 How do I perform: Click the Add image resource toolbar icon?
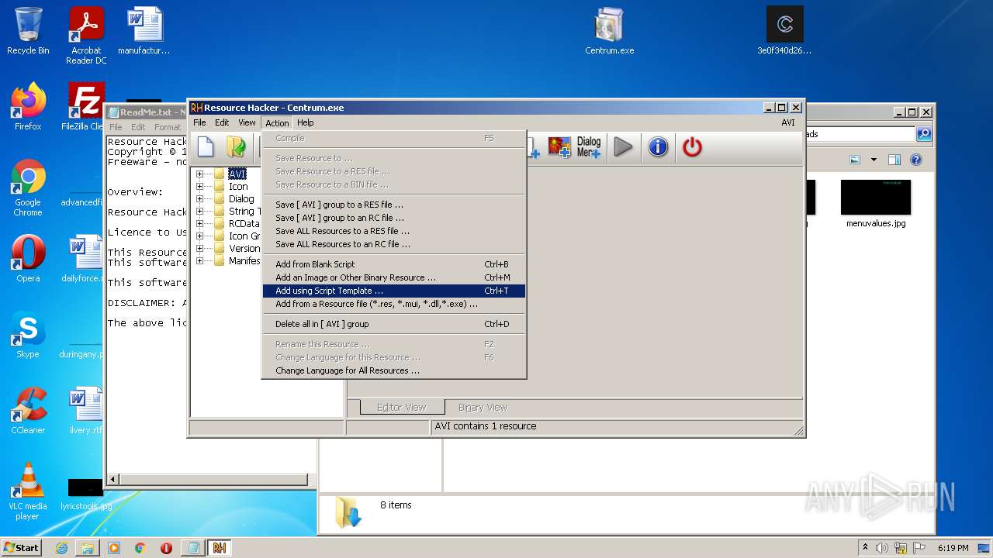coord(559,146)
